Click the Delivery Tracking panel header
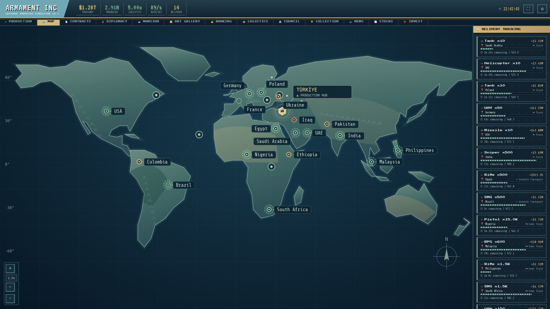This screenshot has width=550, height=309. click(x=512, y=29)
